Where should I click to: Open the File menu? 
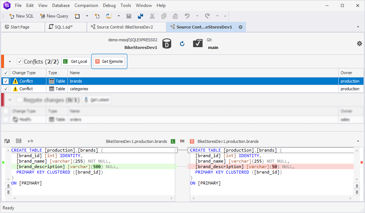pos(18,5)
